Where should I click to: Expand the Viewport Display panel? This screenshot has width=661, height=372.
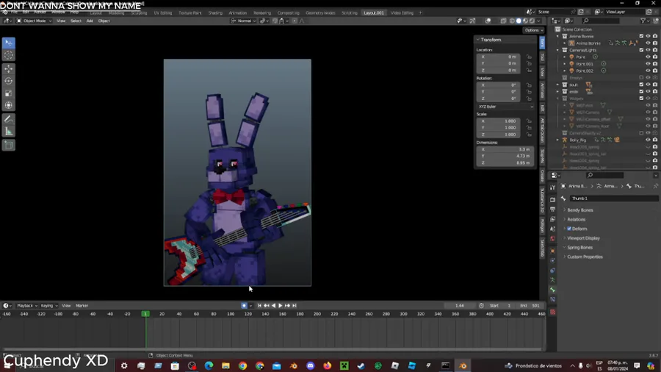(x=583, y=238)
